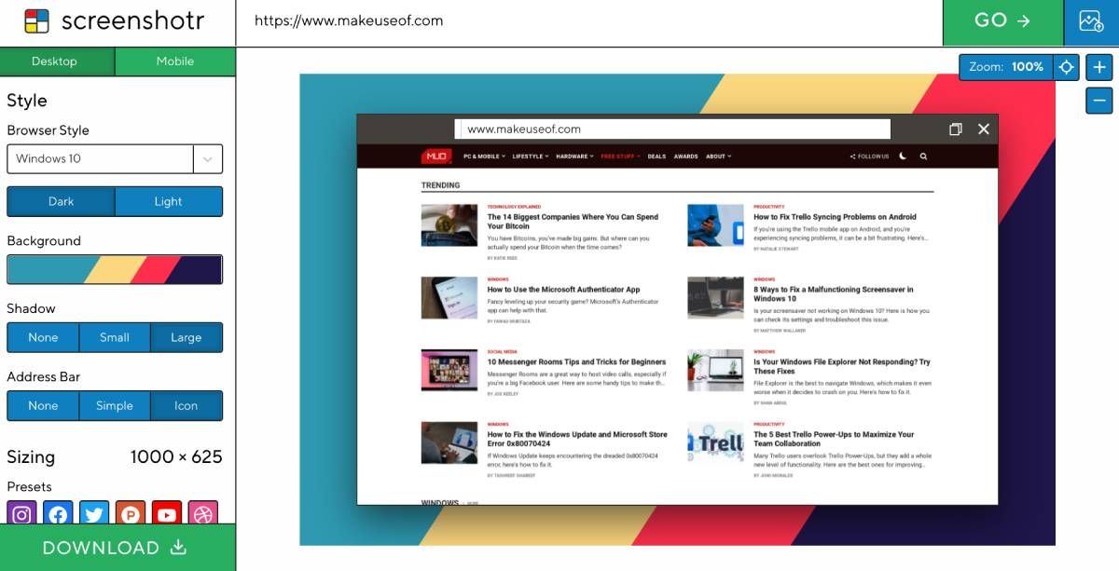Set Address Bar style to Icon
This screenshot has width=1119, height=571.
pyautogui.click(x=186, y=405)
